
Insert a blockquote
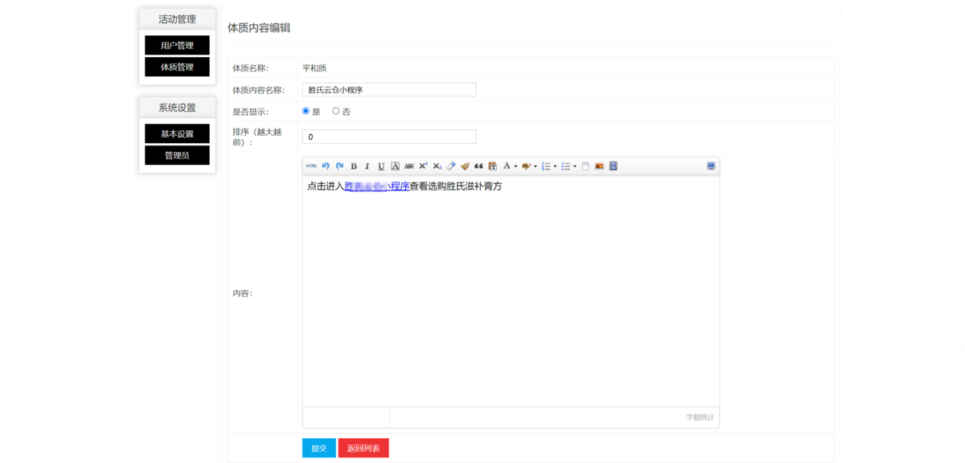point(478,166)
